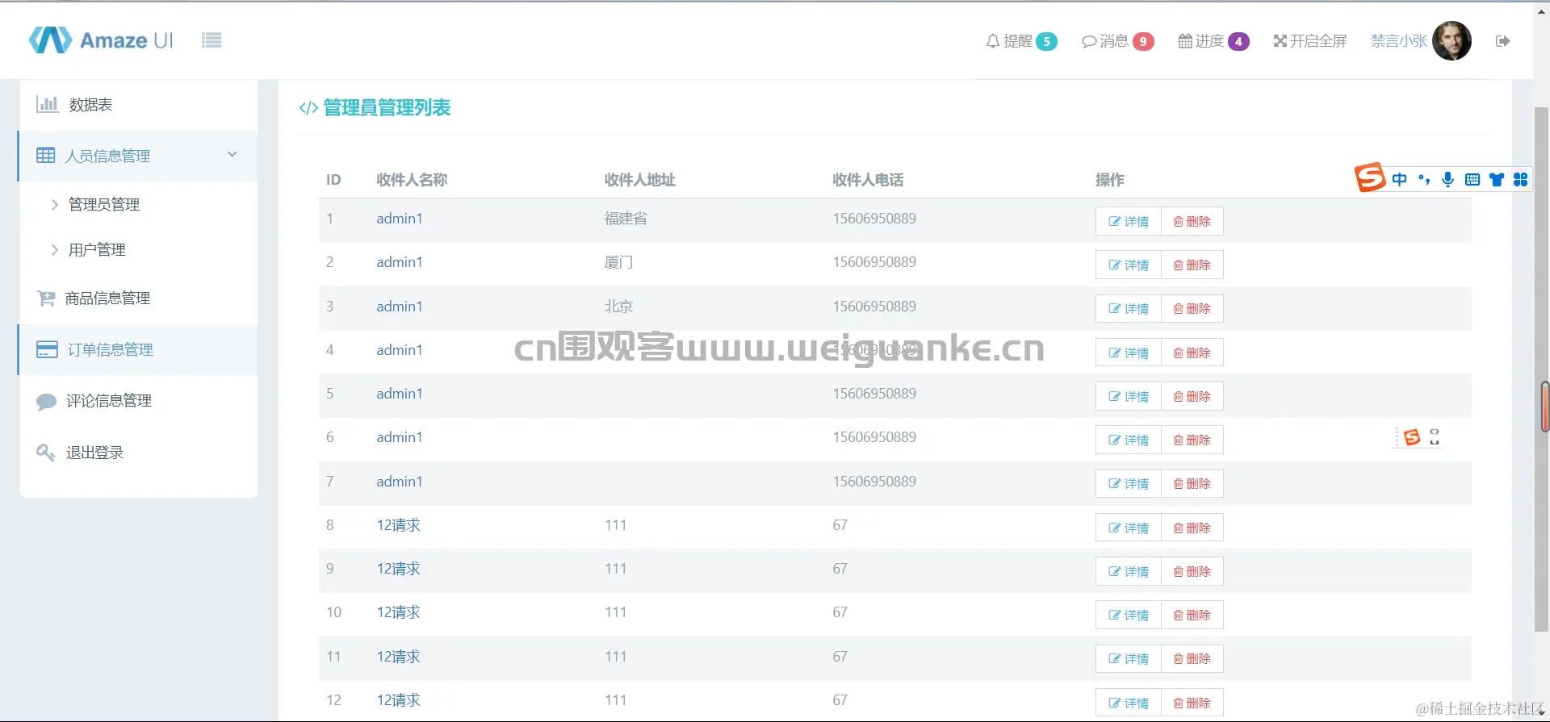This screenshot has height=722, width=1550.
Task: Open 管理员管理 submenu item
Action: click(x=104, y=205)
